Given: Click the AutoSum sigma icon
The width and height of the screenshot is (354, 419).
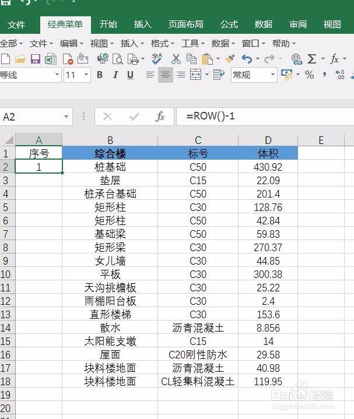Looking at the screenshot, I should pos(311,59).
